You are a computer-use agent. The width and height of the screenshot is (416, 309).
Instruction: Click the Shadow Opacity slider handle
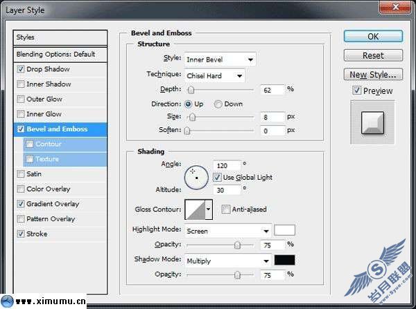(x=237, y=275)
